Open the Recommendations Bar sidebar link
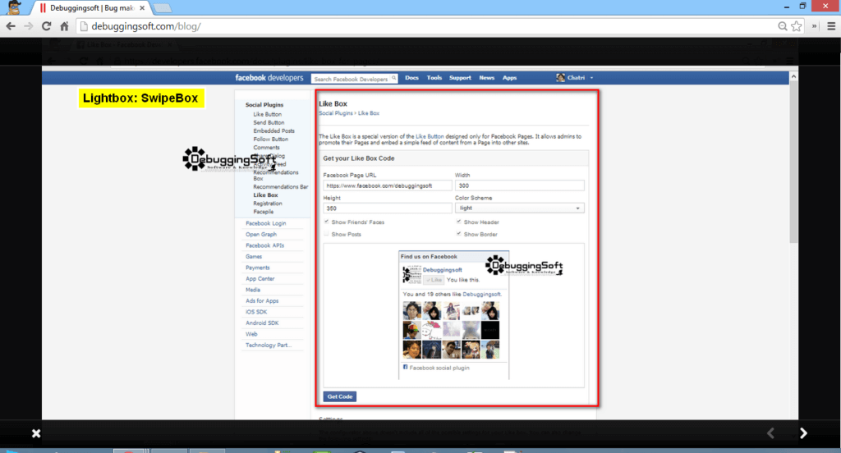The width and height of the screenshot is (841, 453). (281, 187)
